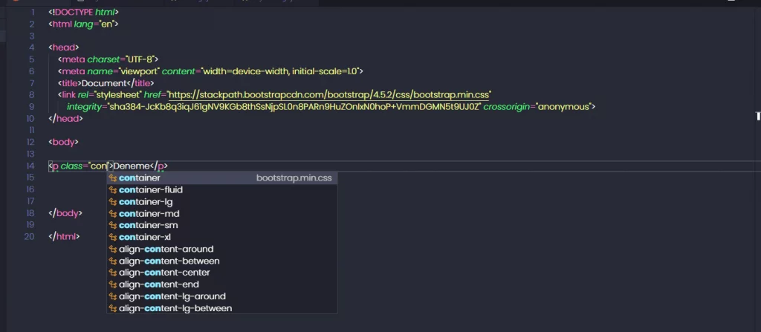Click the icon beside 'container-sm' suggestion

(x=113, y=225)
